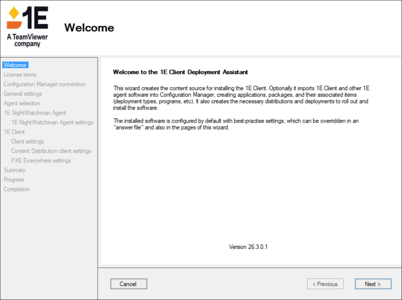Open 1E NightWatchman Agent settings sub-item
Screen dimensions: 402x300
(52, 123)
